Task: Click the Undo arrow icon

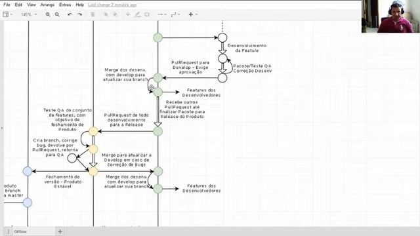Action: [x=70, y=14]
